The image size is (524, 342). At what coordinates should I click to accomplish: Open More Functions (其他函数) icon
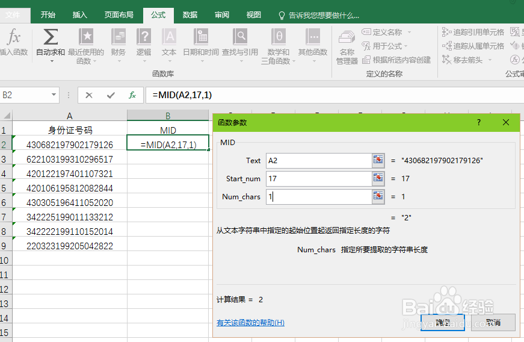313,37
